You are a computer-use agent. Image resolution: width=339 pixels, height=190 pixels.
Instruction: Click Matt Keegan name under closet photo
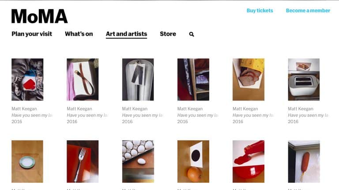pos(190,109)
